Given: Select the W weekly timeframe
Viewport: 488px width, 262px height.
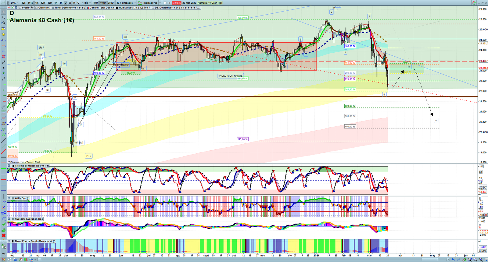Looking at the screenshot, I should (x=70, y=3).
